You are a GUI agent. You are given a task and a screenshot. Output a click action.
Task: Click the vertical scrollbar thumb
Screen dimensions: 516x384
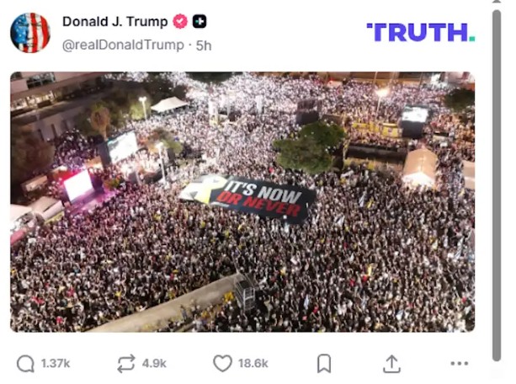pos(497,185)
